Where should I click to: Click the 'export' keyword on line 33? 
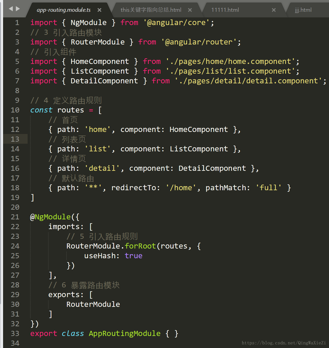tap(43, 333)
